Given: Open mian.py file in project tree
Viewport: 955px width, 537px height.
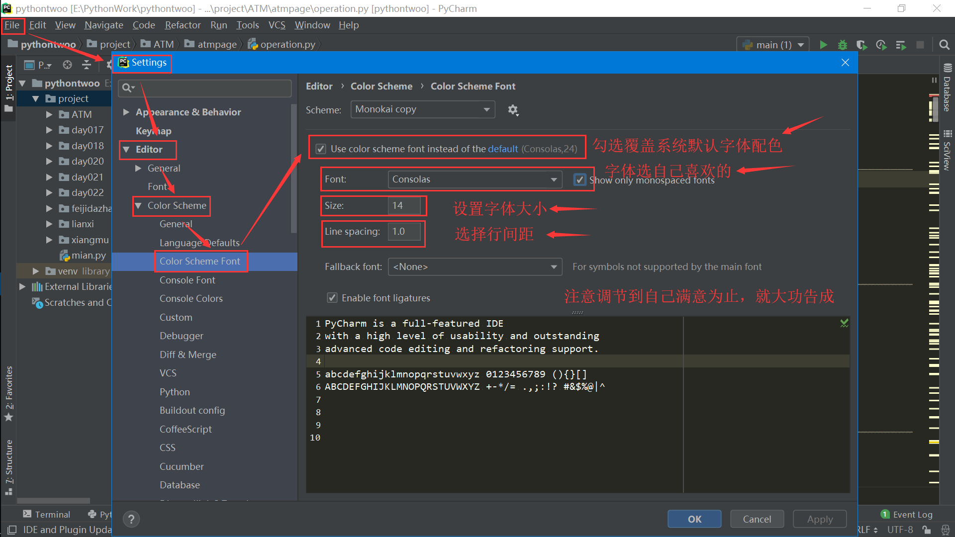Looking at the screenshot, I should point(83,256).
